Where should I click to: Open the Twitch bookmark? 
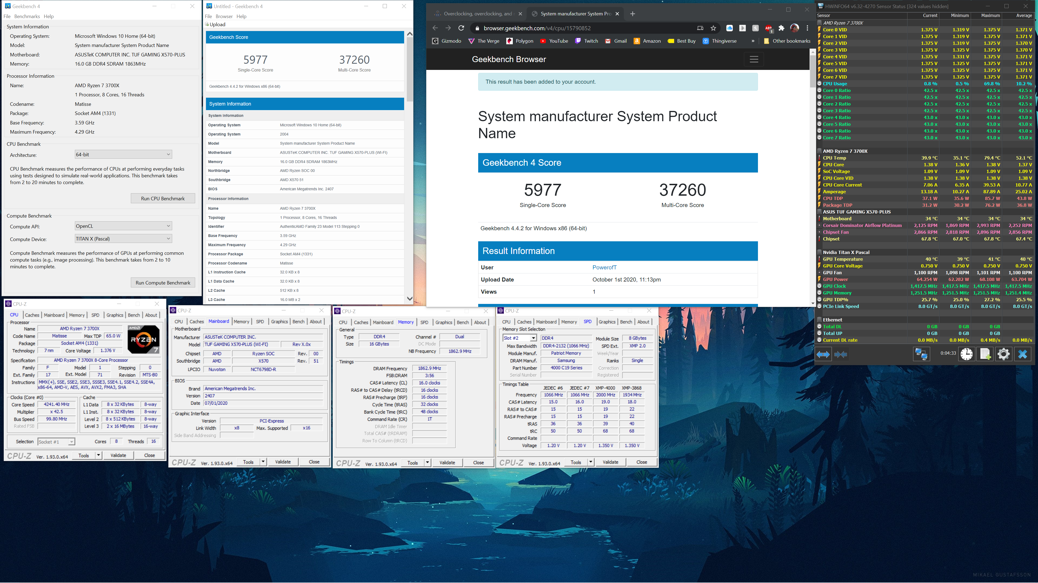(586, 41)
